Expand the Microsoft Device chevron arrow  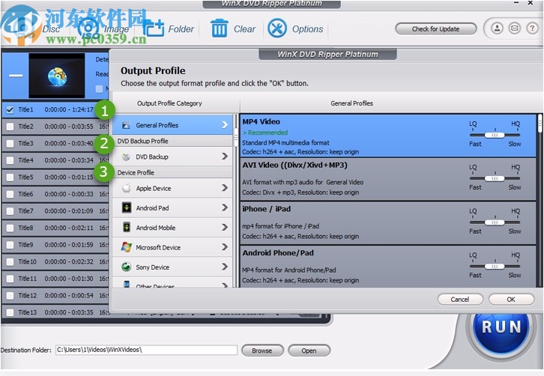click(x=225, y=247)
